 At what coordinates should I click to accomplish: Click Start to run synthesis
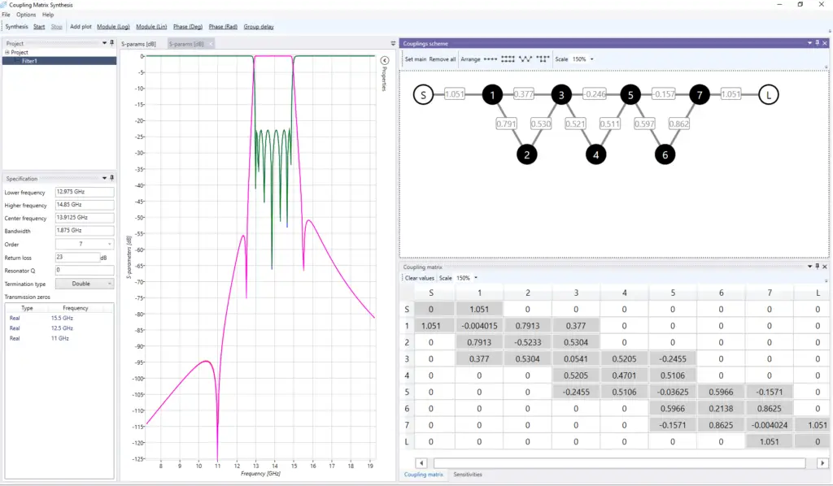[x=39, y=27]
